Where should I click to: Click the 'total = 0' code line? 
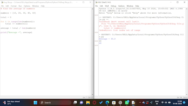tap(6, 17)
